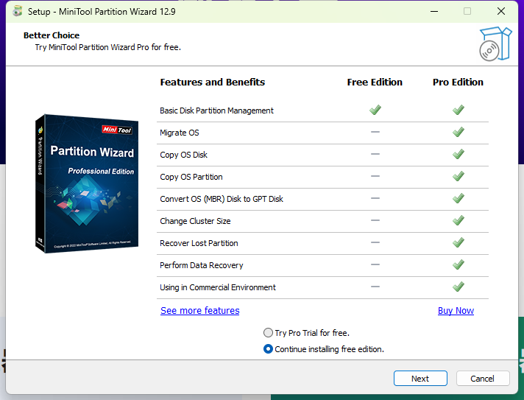
Task: Click the disabled maximize button
Action: (467, 11)
